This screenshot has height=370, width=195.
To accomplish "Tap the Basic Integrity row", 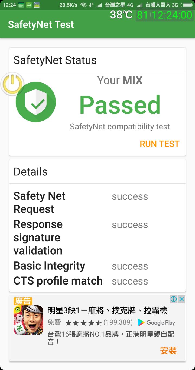I will [97, 266].
